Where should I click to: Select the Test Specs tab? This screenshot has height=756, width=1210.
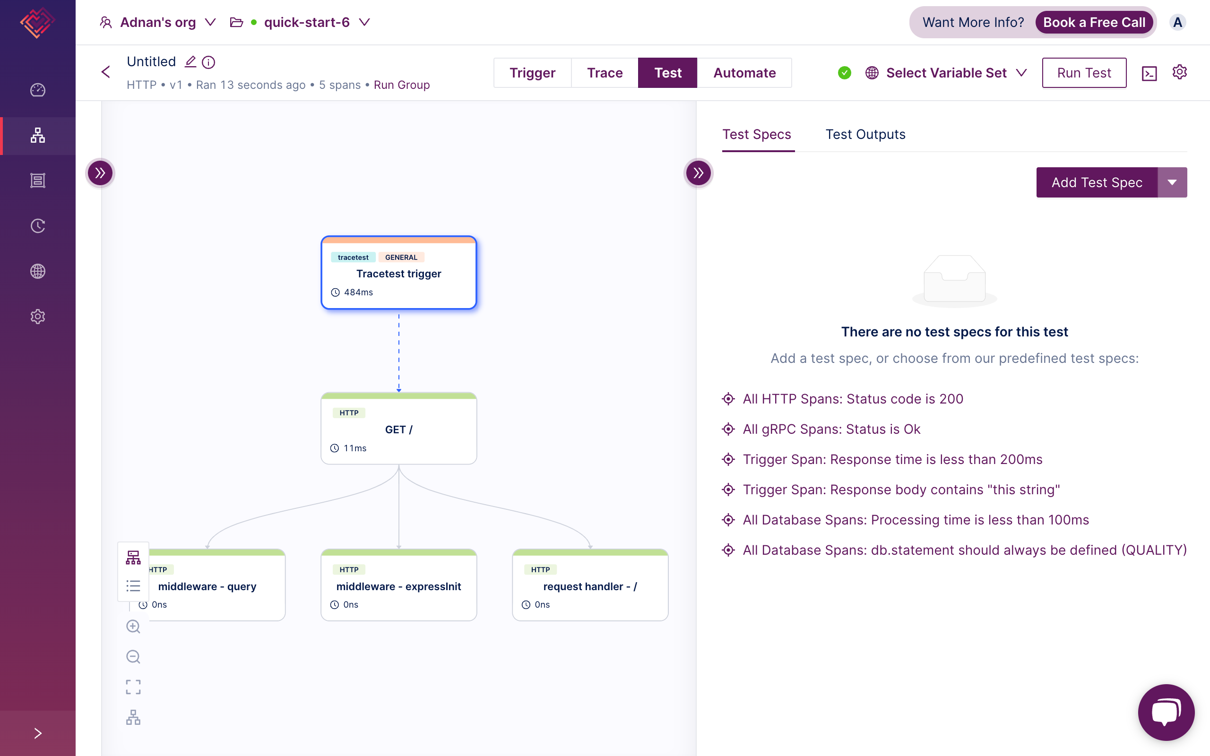757,135
